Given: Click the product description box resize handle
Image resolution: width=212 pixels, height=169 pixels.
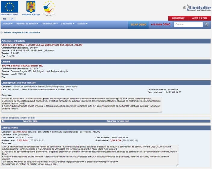Looking at the screenshot, I should (x=161, y=112).
